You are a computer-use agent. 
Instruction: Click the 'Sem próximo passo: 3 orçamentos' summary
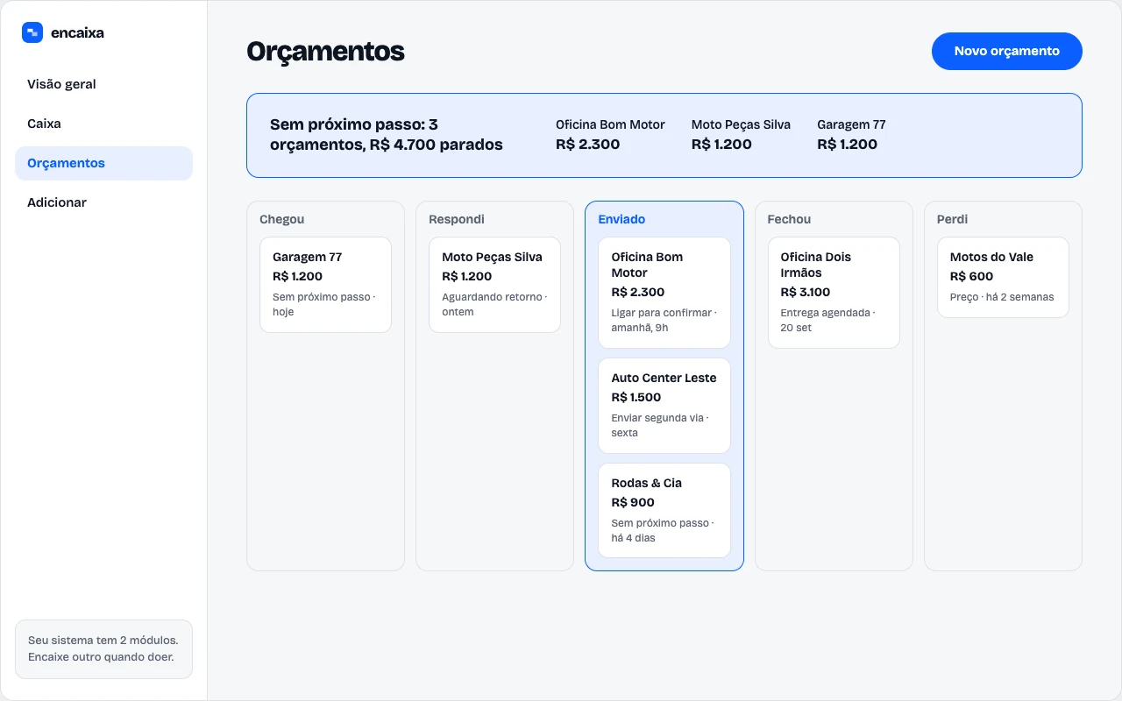(x=387, y=135)
